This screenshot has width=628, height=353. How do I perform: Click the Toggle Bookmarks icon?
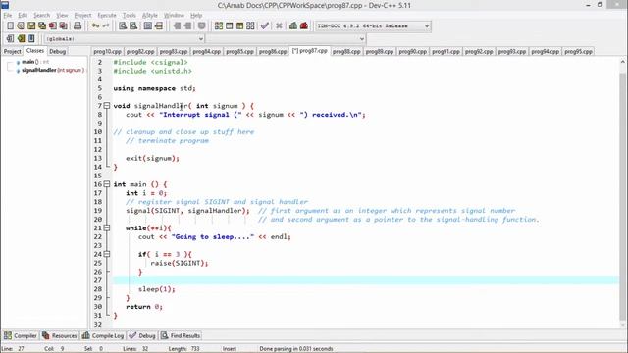point(21,39)
